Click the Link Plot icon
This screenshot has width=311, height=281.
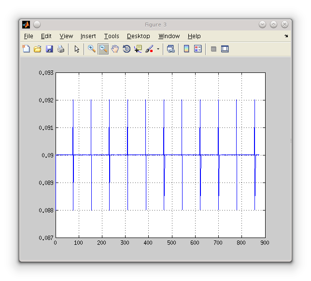coord(171,49)
